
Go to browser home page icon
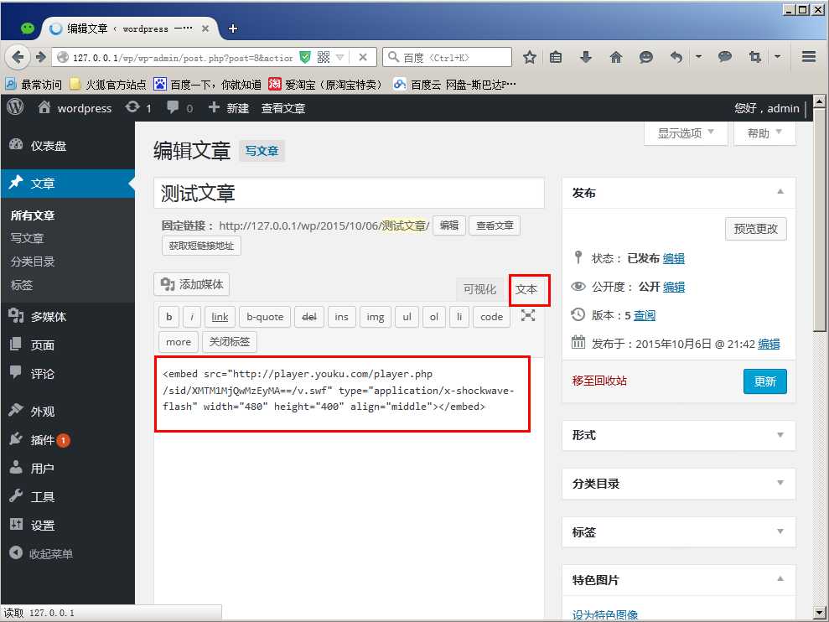click(616, 57)
